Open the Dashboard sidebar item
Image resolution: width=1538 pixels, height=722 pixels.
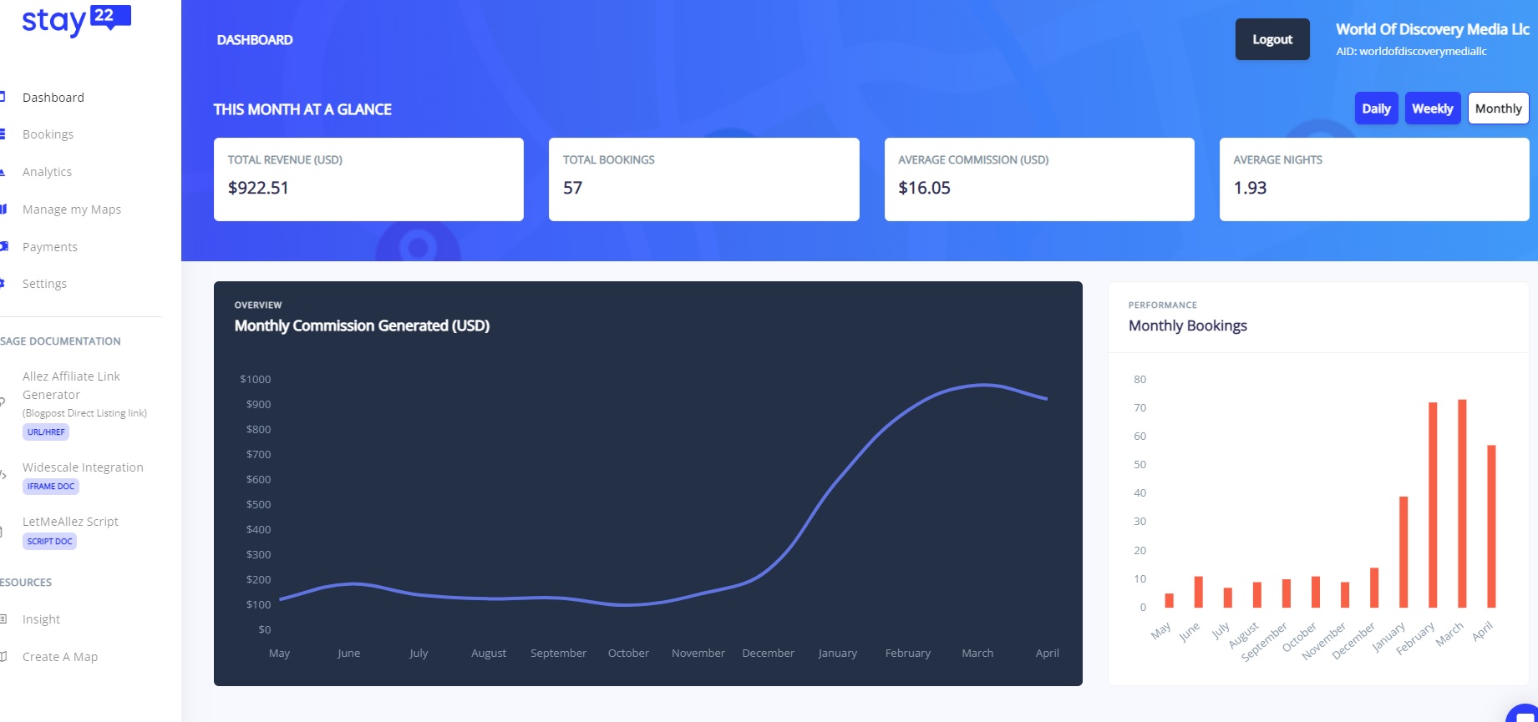pyautogui.click(x=53, y=98)
